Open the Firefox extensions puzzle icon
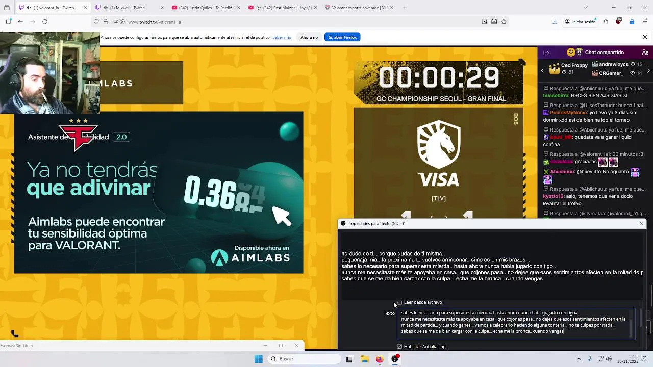Viewport: 653px width, 367px height. 606,22
